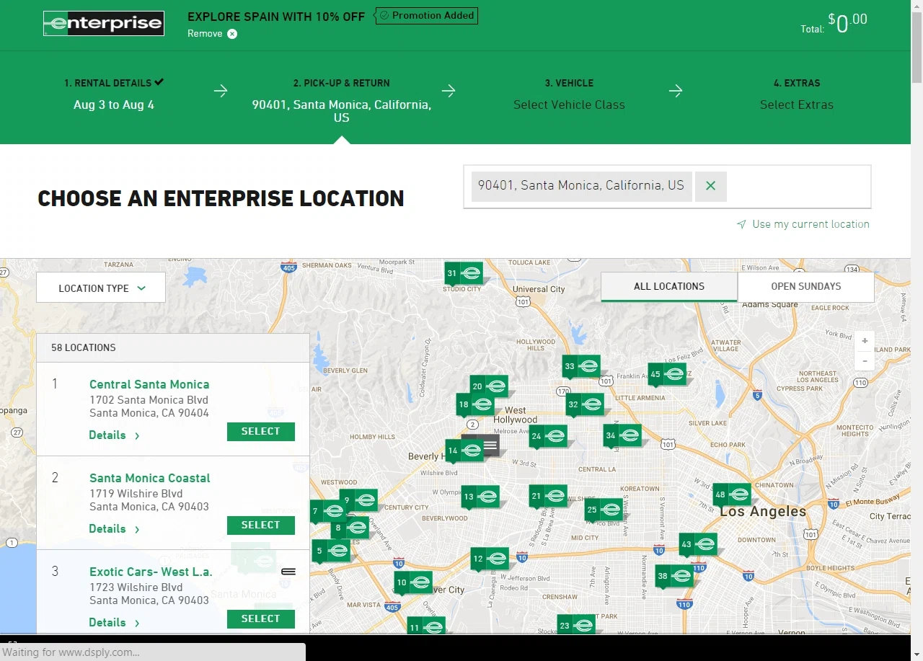Click the $0.00 total amount
This screenshot has width=923, height=661.
click(x=848, y=23)
